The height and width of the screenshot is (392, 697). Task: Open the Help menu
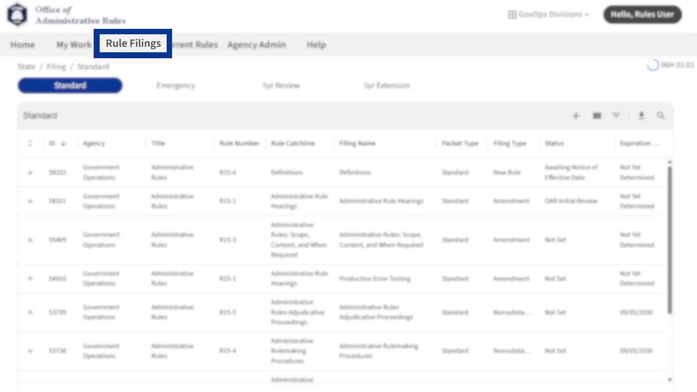pyautogui.click(x=316, y=45)
